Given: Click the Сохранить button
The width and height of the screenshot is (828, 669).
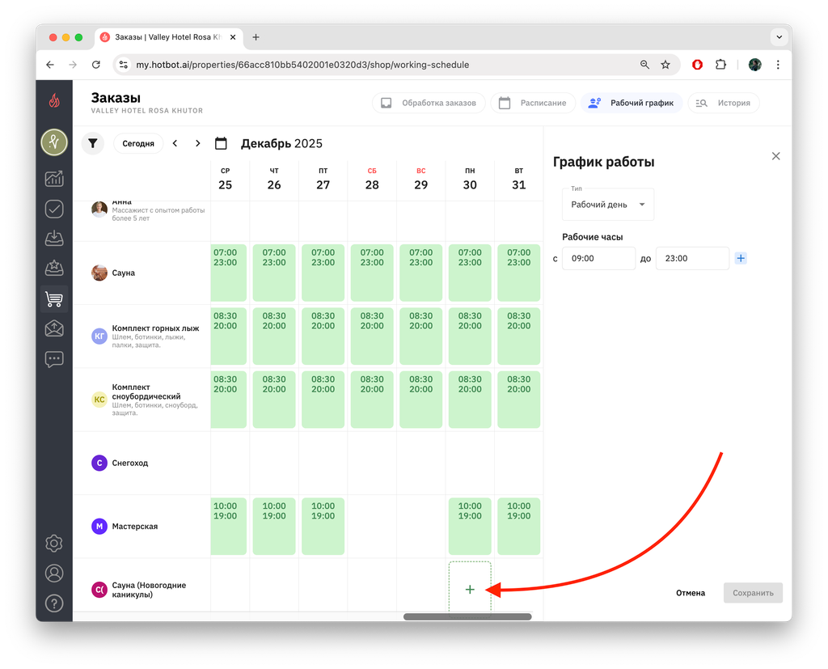Looking at the screenshot, I should 753,593.
